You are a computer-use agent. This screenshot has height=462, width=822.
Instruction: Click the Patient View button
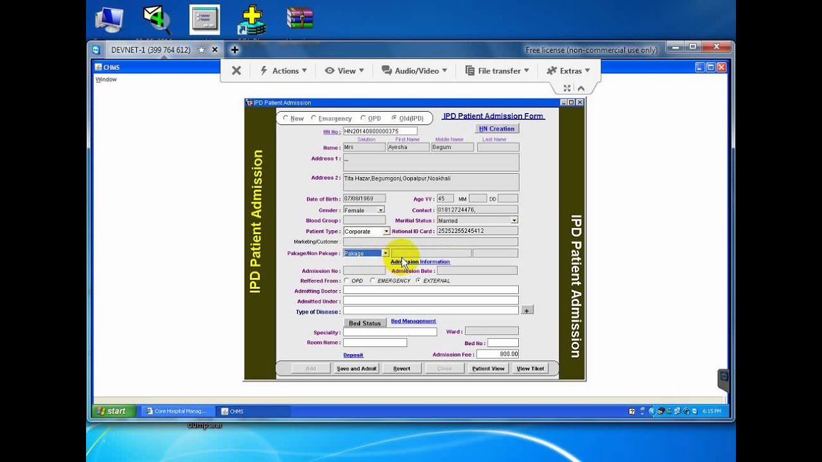point(488,368)
